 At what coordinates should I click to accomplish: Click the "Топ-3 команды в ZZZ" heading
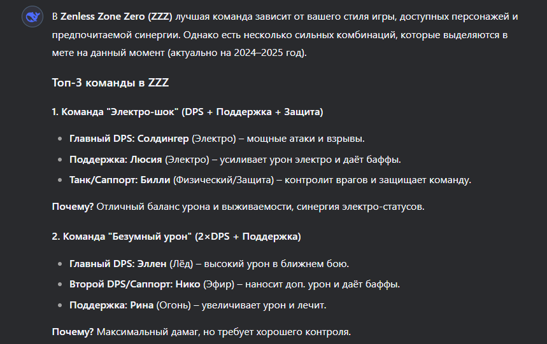[x=110, y=83]
